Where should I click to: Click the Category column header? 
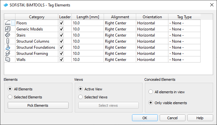pos(37,17)
